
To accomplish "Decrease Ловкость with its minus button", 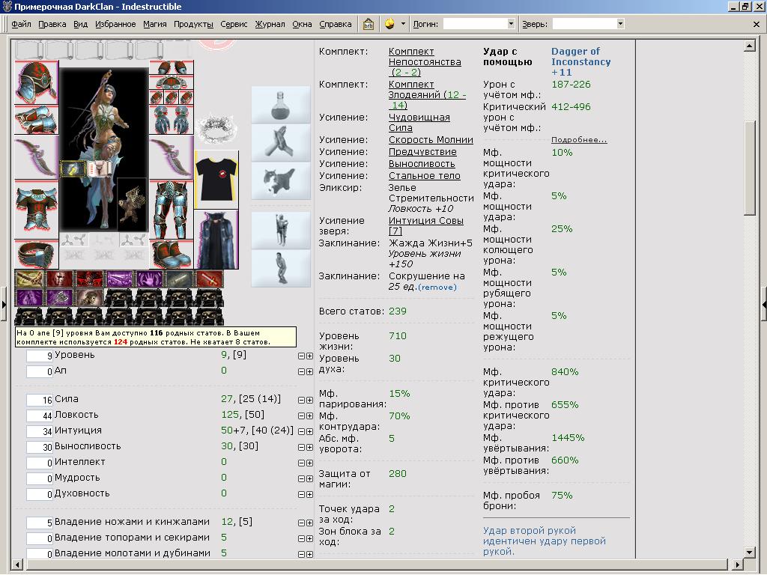I will [x=301, y=416].
